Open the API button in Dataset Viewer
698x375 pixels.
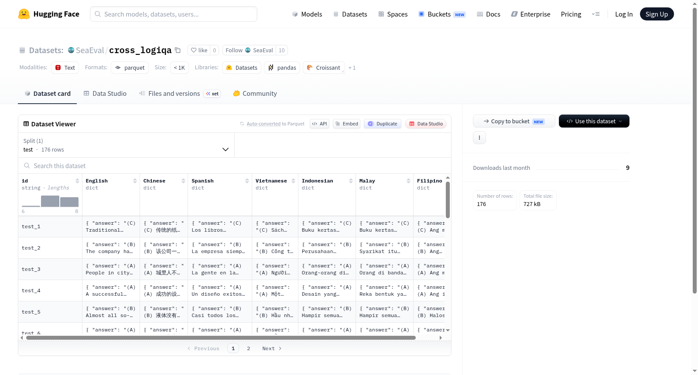(x=320, y=124)
